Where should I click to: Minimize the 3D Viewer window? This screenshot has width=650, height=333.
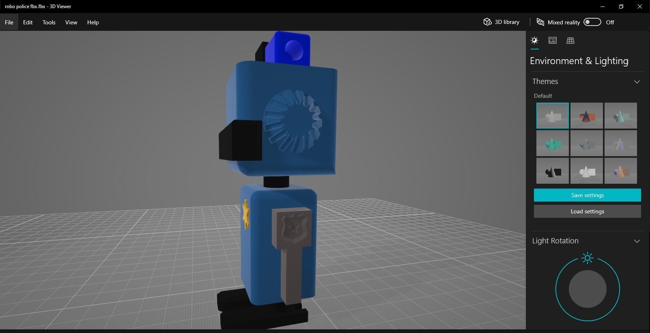tap(603, 6)
